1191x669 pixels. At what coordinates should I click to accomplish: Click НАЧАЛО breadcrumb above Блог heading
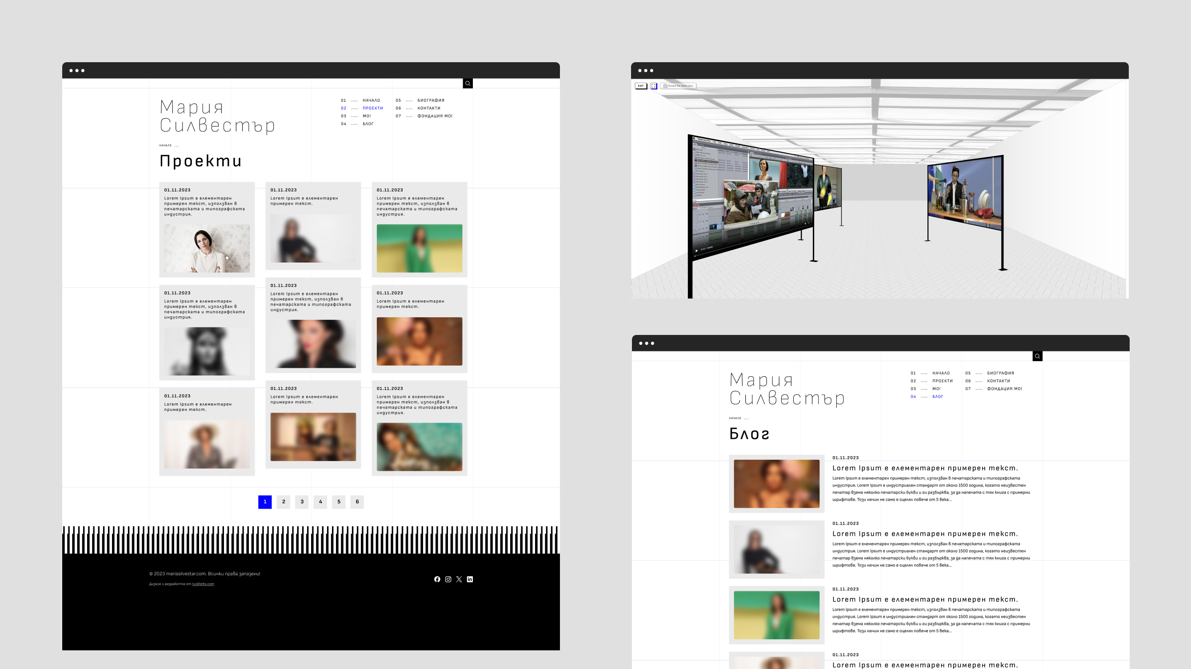click(x=735, y=418)
